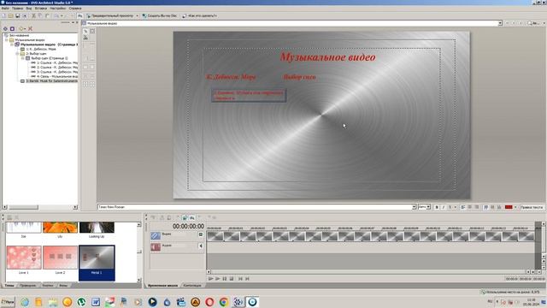This screenshot has height=308, width=547.
Task: Click the Stop button in timeline transport
Action: (232, 279)
